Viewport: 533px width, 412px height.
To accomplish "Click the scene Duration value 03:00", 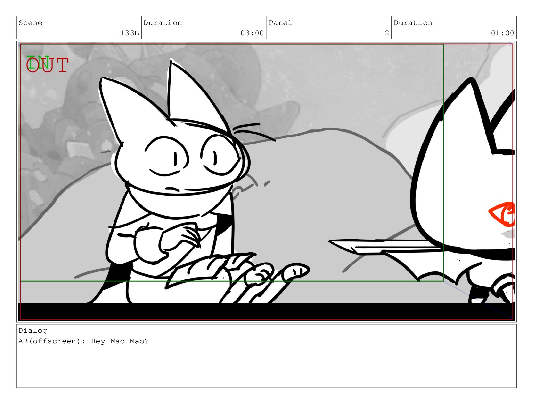I will 252,33.
